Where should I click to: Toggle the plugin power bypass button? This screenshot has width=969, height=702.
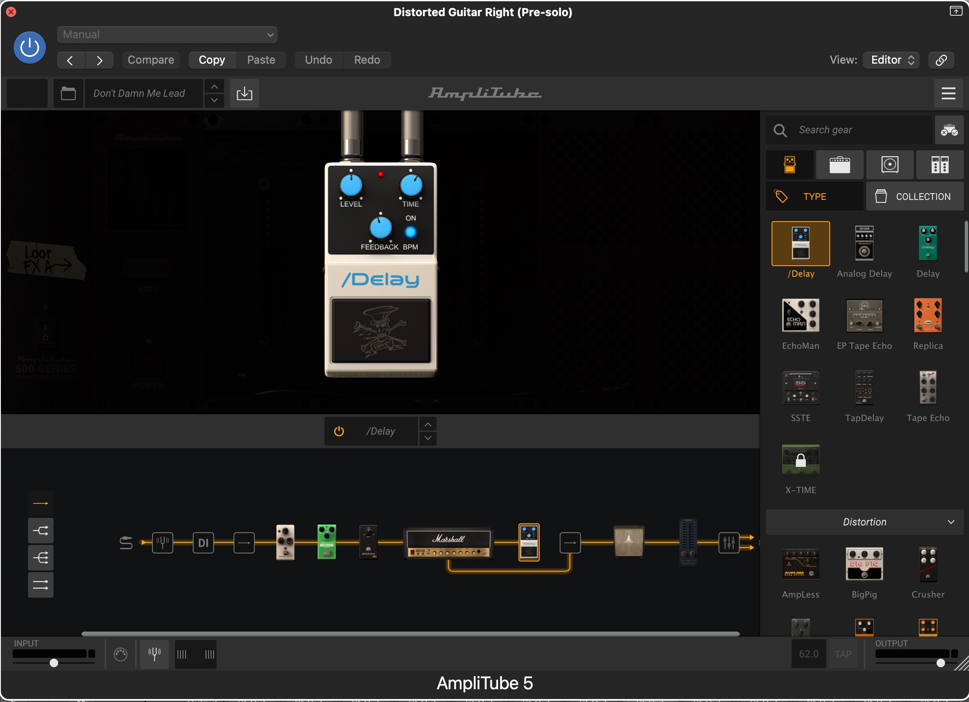[x=29, y=48]
